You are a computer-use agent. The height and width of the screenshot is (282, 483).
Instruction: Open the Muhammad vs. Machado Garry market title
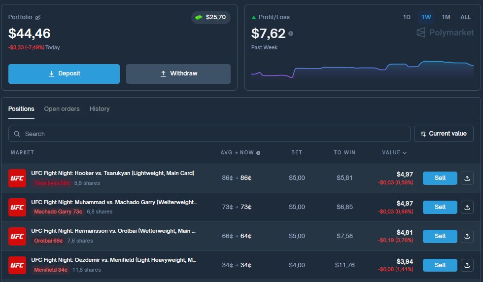(114, 202)
